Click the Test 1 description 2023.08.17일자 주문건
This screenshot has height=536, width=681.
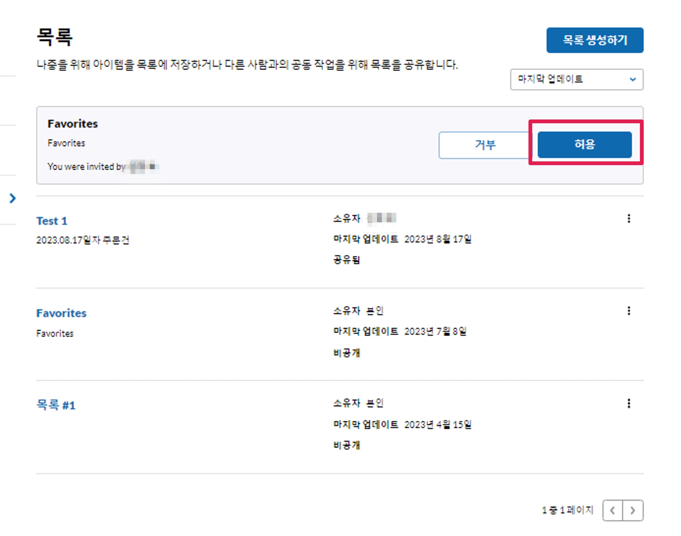point(83,240)
